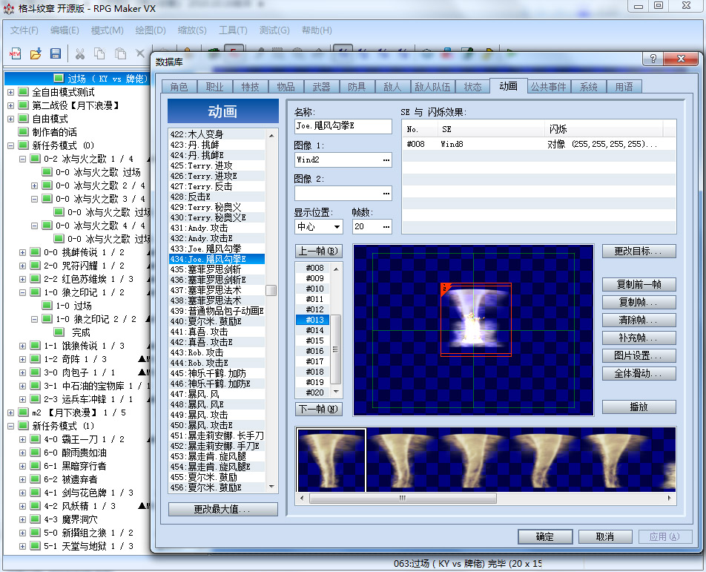Screen dimensions: 706x572
Task: Click the Cut scissors icon
Action: (80, 53)
